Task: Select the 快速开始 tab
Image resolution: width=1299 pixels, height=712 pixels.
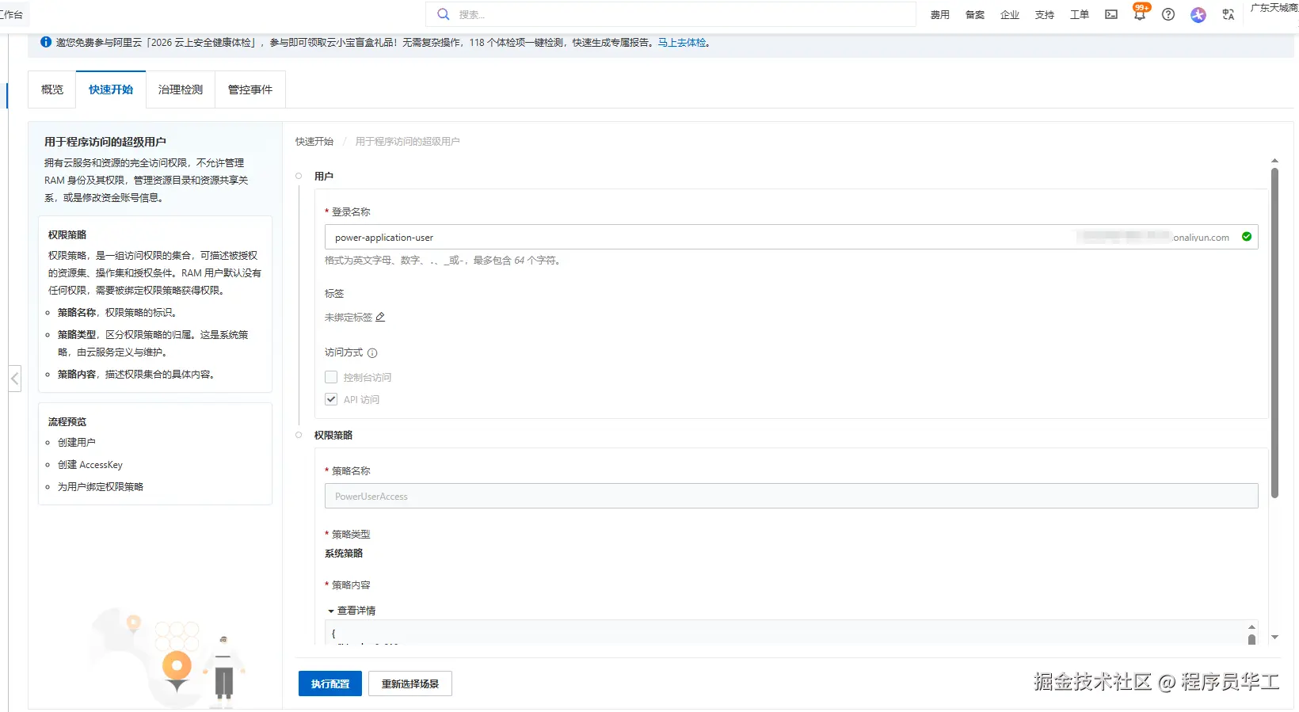Action: [111, 89]
